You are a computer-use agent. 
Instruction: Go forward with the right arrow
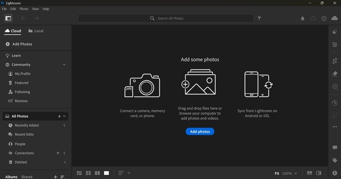click(36, 18)
